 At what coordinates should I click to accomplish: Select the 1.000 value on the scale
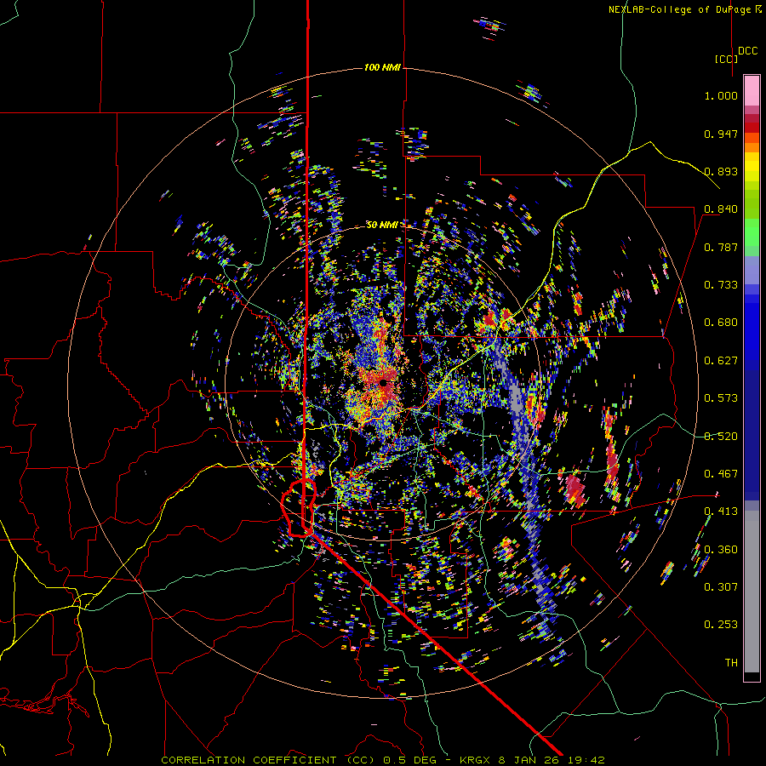pos(721,95)
